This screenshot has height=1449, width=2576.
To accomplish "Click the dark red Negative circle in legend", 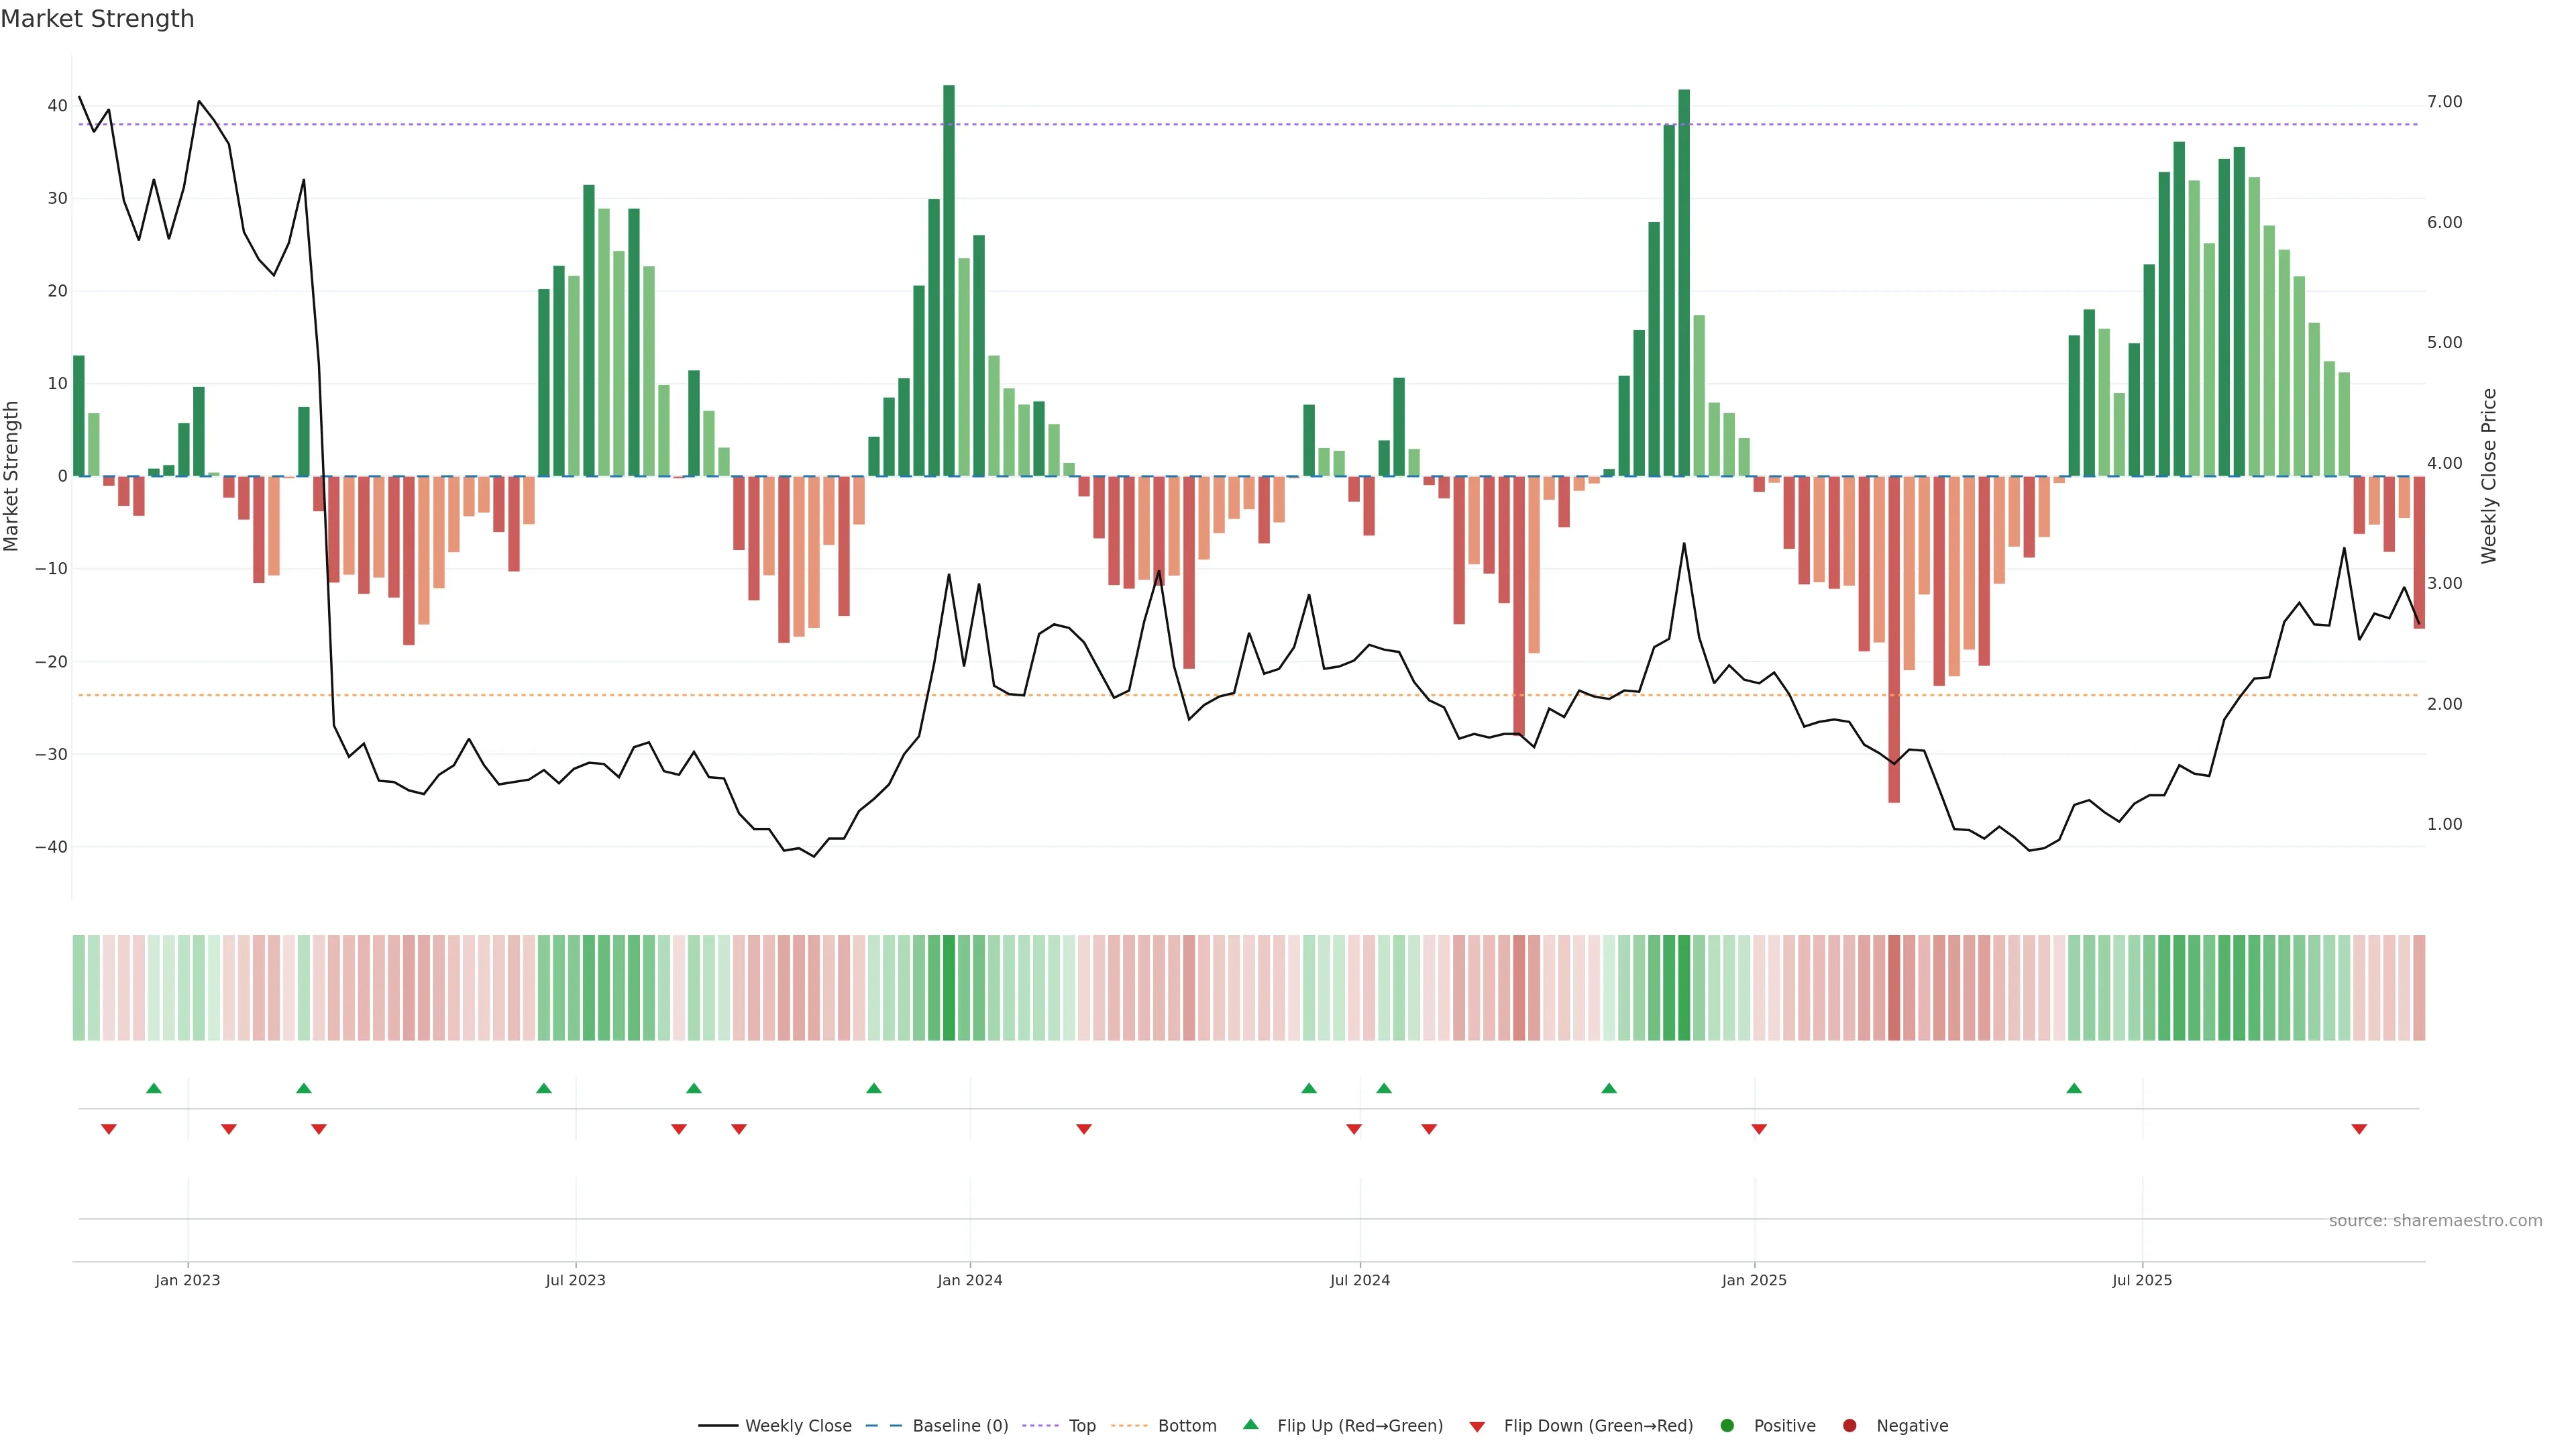I will [x=1849, y=1425].
